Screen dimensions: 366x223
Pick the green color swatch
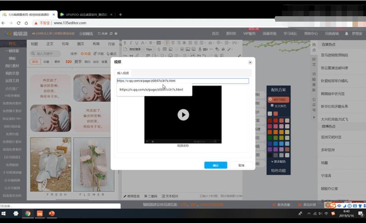(x=270, y=138)
